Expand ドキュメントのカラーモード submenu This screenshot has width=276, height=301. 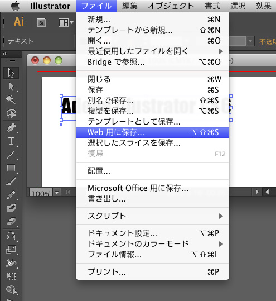[x=152, y=244]
